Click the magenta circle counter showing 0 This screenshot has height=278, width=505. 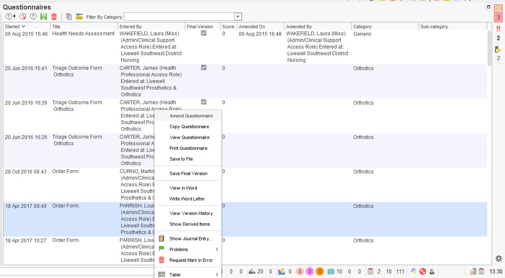tap(310, 271)
